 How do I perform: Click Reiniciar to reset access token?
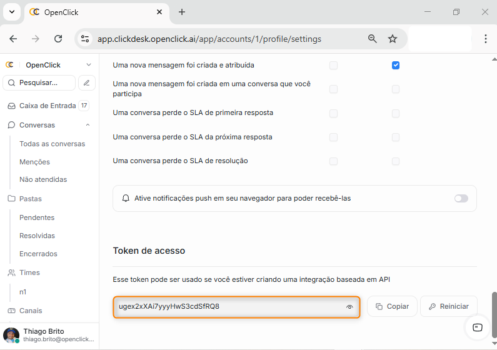point(448,306)
